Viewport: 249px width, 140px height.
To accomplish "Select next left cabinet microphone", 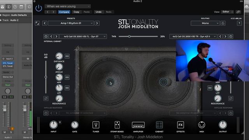I will tap(56, 37).
